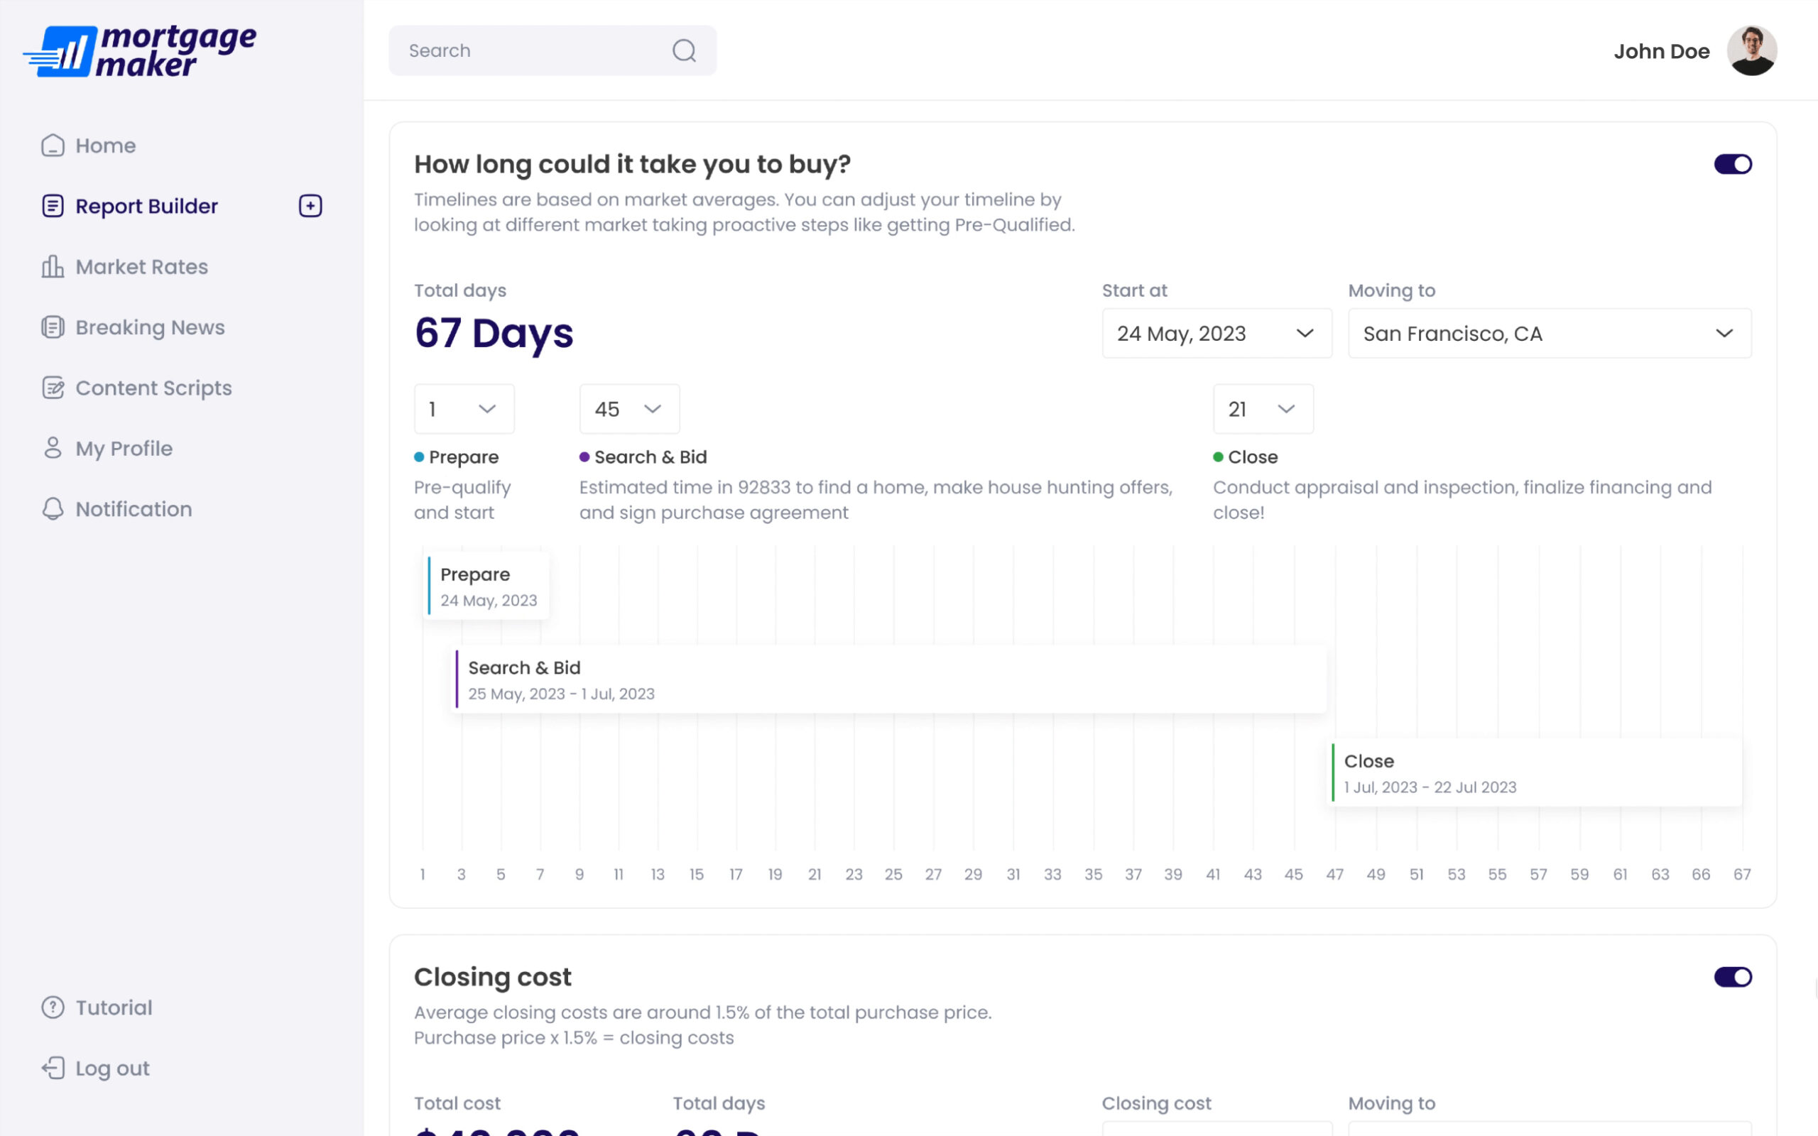
Task: Click the Market Rates bar chart icon
Action: [53, 267]
